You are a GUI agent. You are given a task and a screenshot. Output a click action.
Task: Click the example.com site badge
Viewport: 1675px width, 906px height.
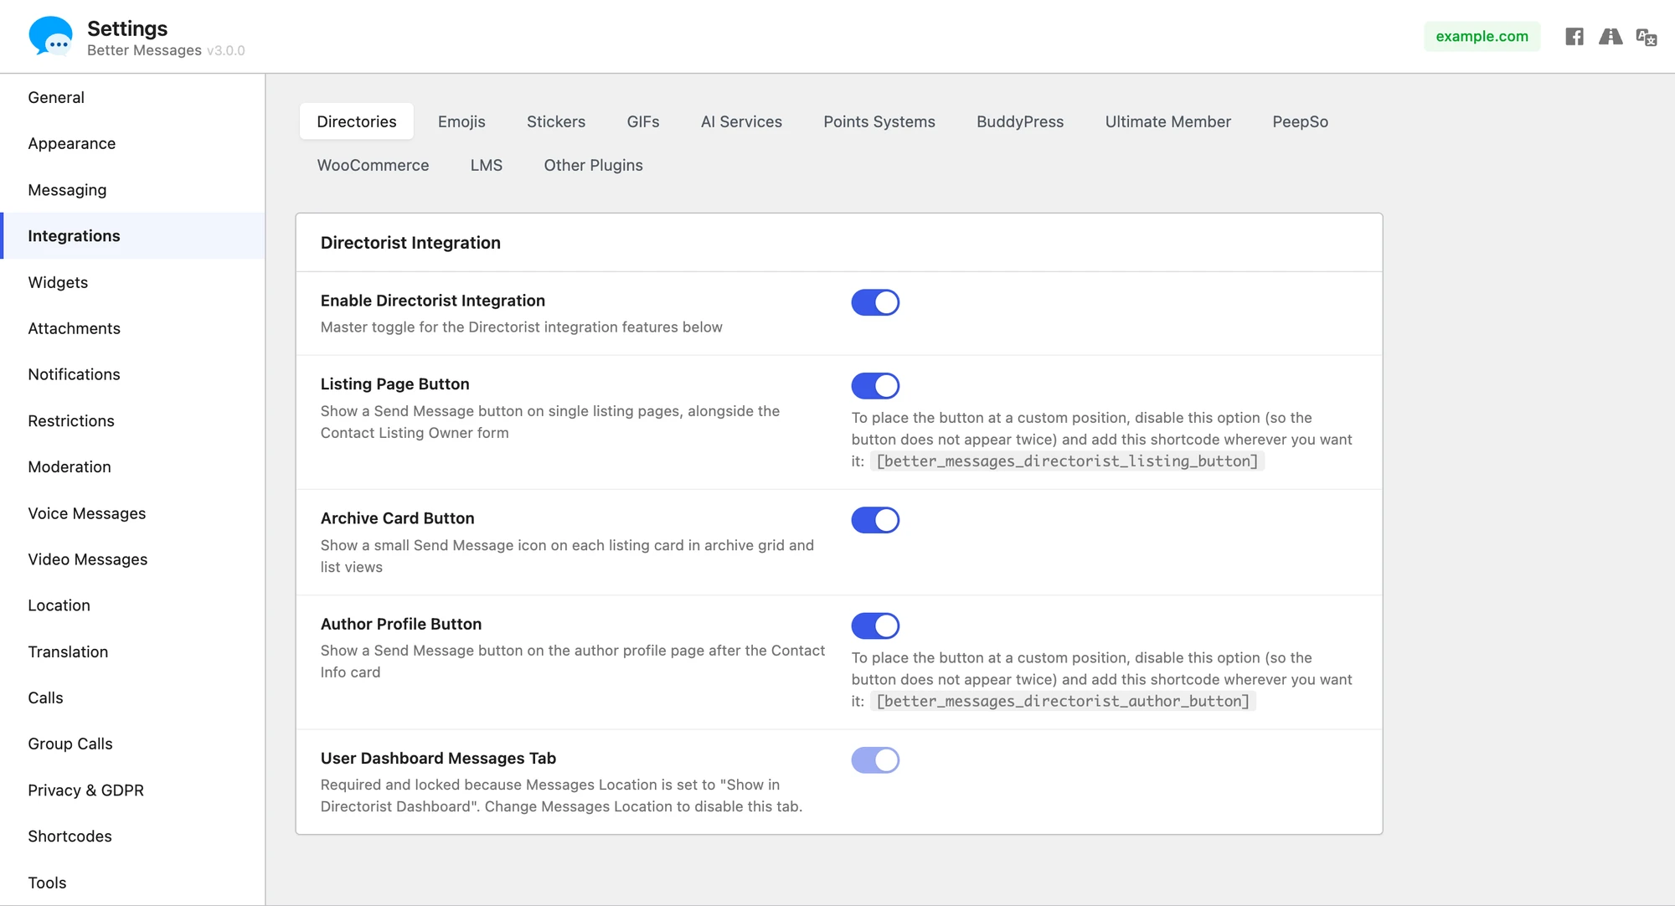click(x=1482, y=36)
